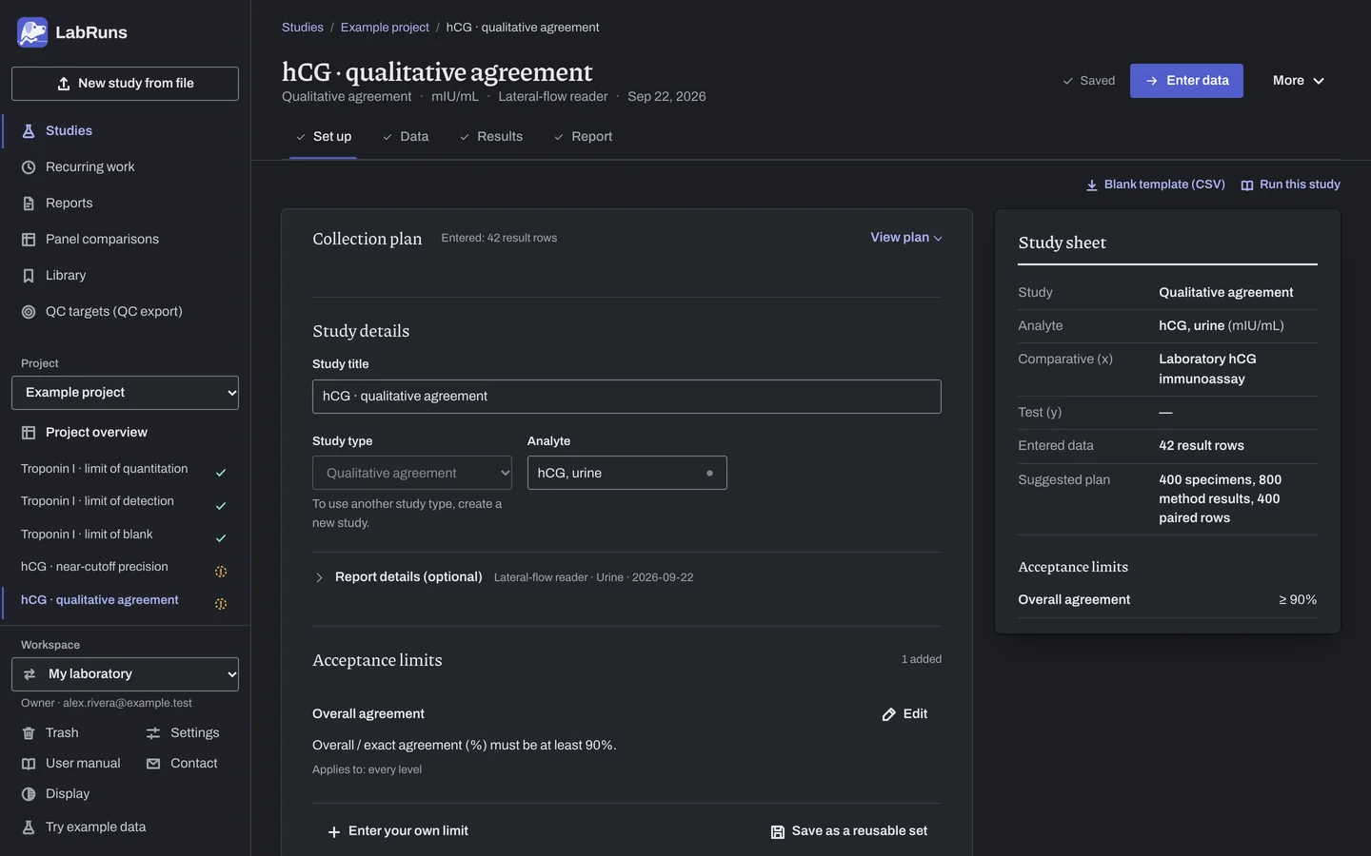Download the Blank template (CSV)

(x=1156, y=185)
